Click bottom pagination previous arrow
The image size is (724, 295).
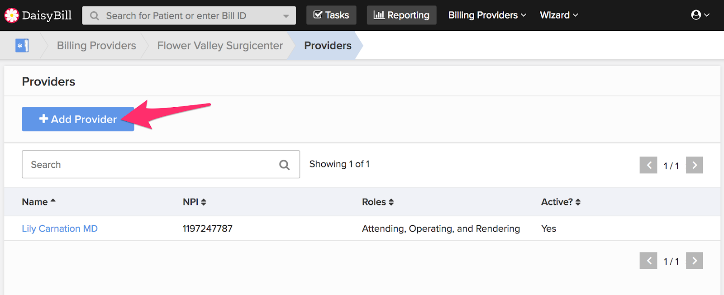(648, 261)
